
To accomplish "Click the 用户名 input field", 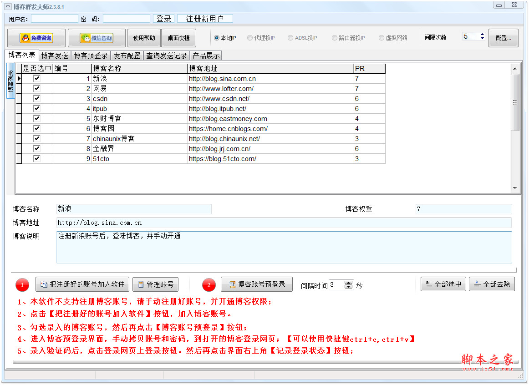I will tap(54, 19).
